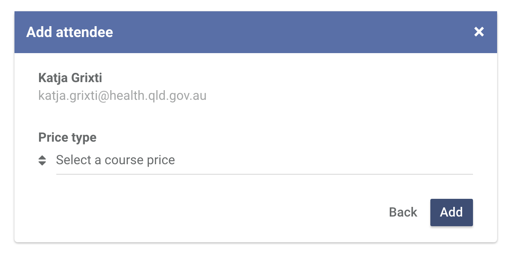Viewport: 514px width, 260px height.
Task: Click the word Select in the price placeholder
Action: 74,160
